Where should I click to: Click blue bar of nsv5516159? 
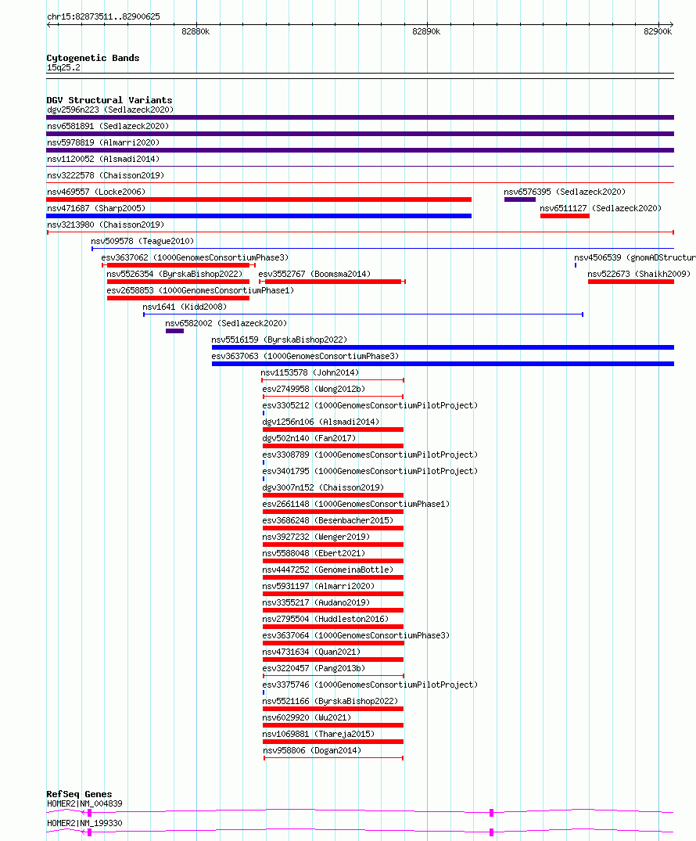(443, 347)
